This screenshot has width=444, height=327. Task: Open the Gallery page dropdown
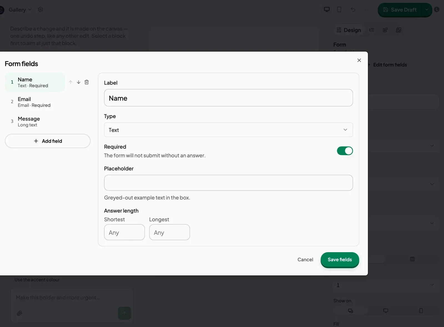click(20, 10)
